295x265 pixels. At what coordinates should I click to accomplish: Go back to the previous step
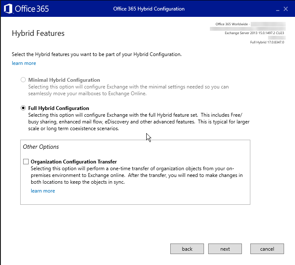[x=187, y=249]
